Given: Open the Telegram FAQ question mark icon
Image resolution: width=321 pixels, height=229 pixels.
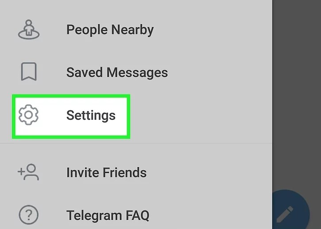Looking at the screenshot, I should [x=29, y=215].
